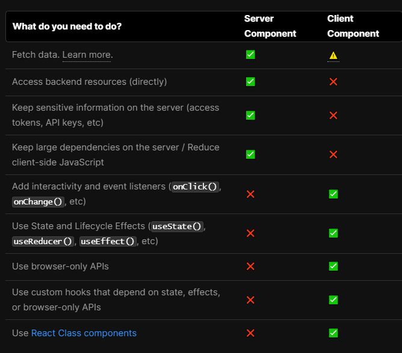Click red X in State and Lifecycle row

(250, 233)
